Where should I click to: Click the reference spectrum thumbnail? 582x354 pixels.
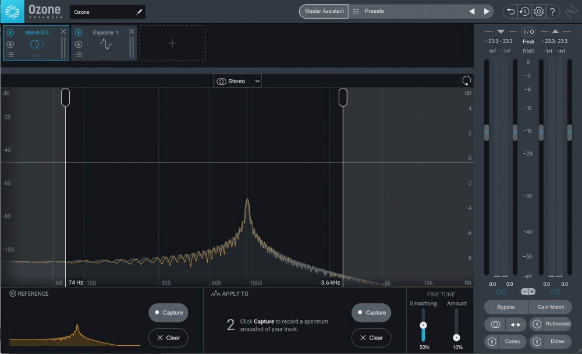[75, 335]
